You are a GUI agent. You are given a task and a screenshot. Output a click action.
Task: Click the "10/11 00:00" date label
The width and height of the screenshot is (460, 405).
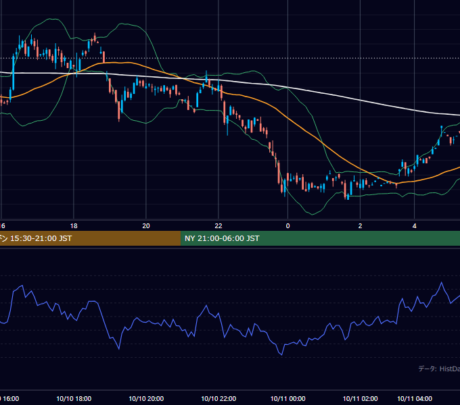[x=287, y=398]
